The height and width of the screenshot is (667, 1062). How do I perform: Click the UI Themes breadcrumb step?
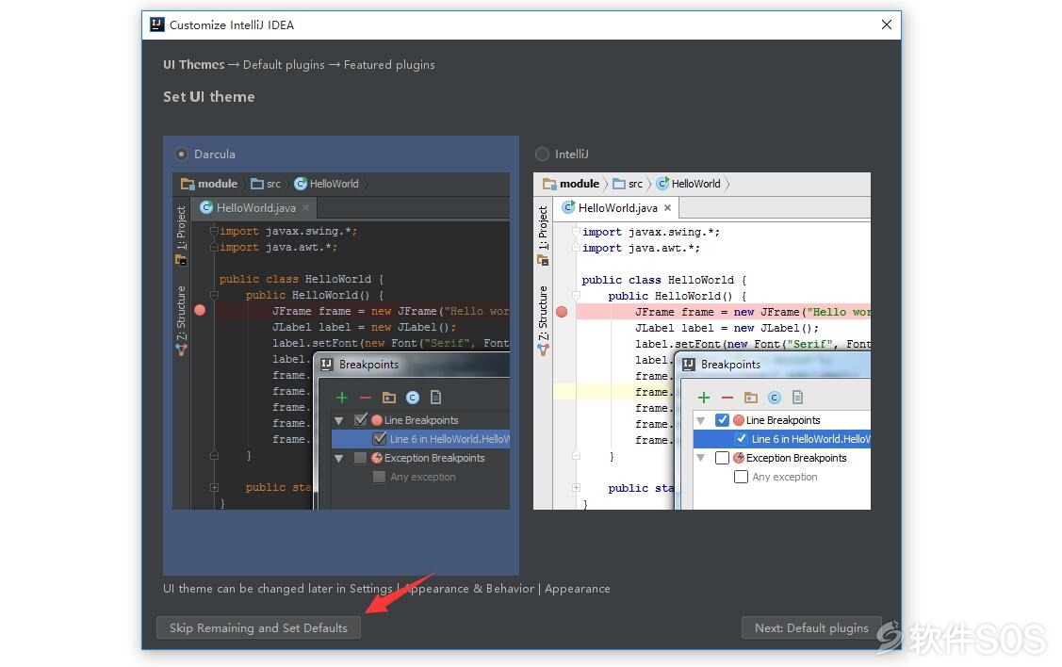[x=194, y=64]
